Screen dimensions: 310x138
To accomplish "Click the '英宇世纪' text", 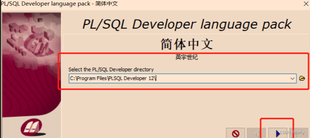I will click(187, 57).
